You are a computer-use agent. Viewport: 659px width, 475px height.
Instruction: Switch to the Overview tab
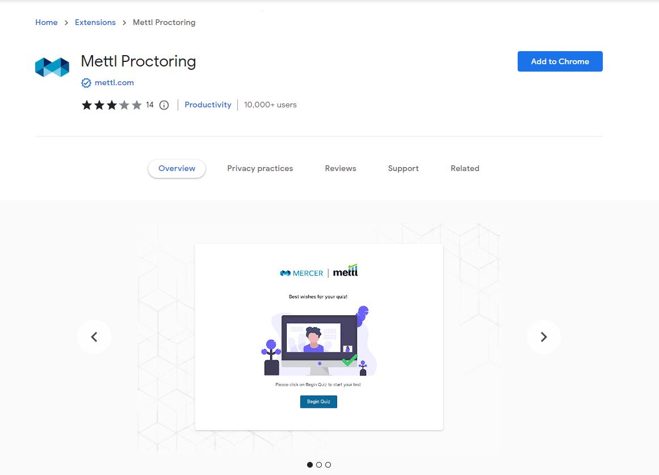(x=177, y=168)
